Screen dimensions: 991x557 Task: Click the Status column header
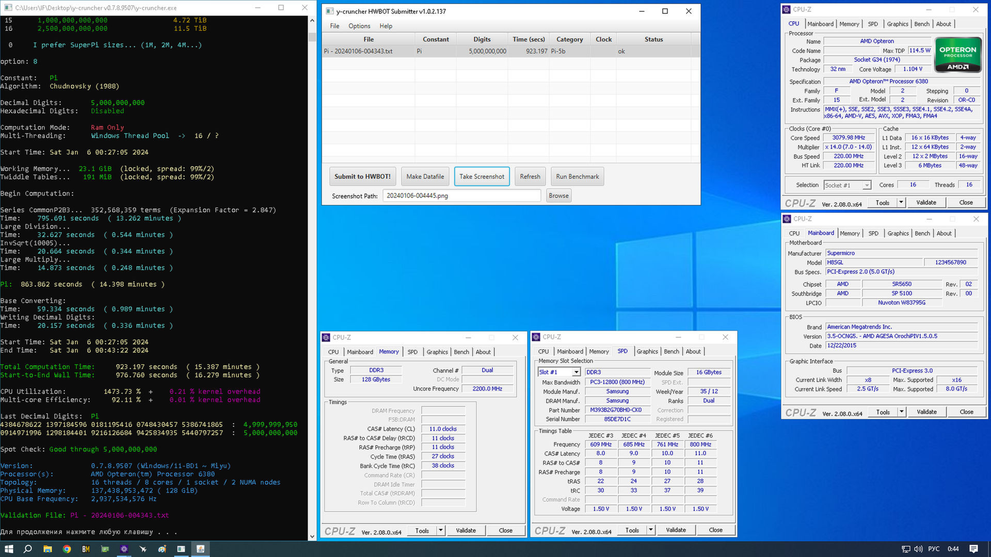(x=653, y=39)
